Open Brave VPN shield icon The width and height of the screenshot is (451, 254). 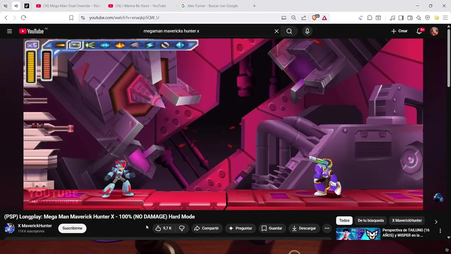[427, 18]
